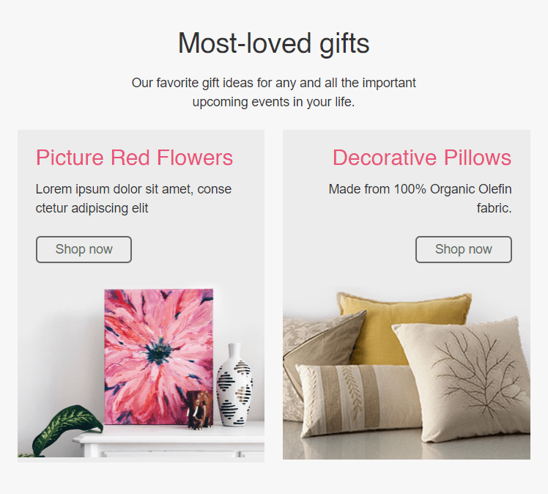Click the Organic Olefin fabric description
The height and width of the screenshot is (494, 548).
(420, 199)
